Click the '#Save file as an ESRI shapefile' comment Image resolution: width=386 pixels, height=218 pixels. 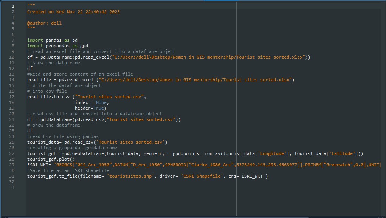click(68, 170)
